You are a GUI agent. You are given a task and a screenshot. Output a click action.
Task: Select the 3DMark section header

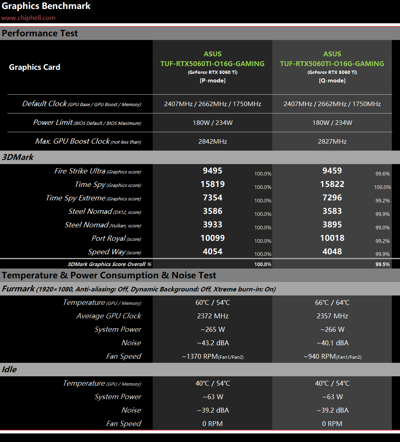tap(18, 157)
